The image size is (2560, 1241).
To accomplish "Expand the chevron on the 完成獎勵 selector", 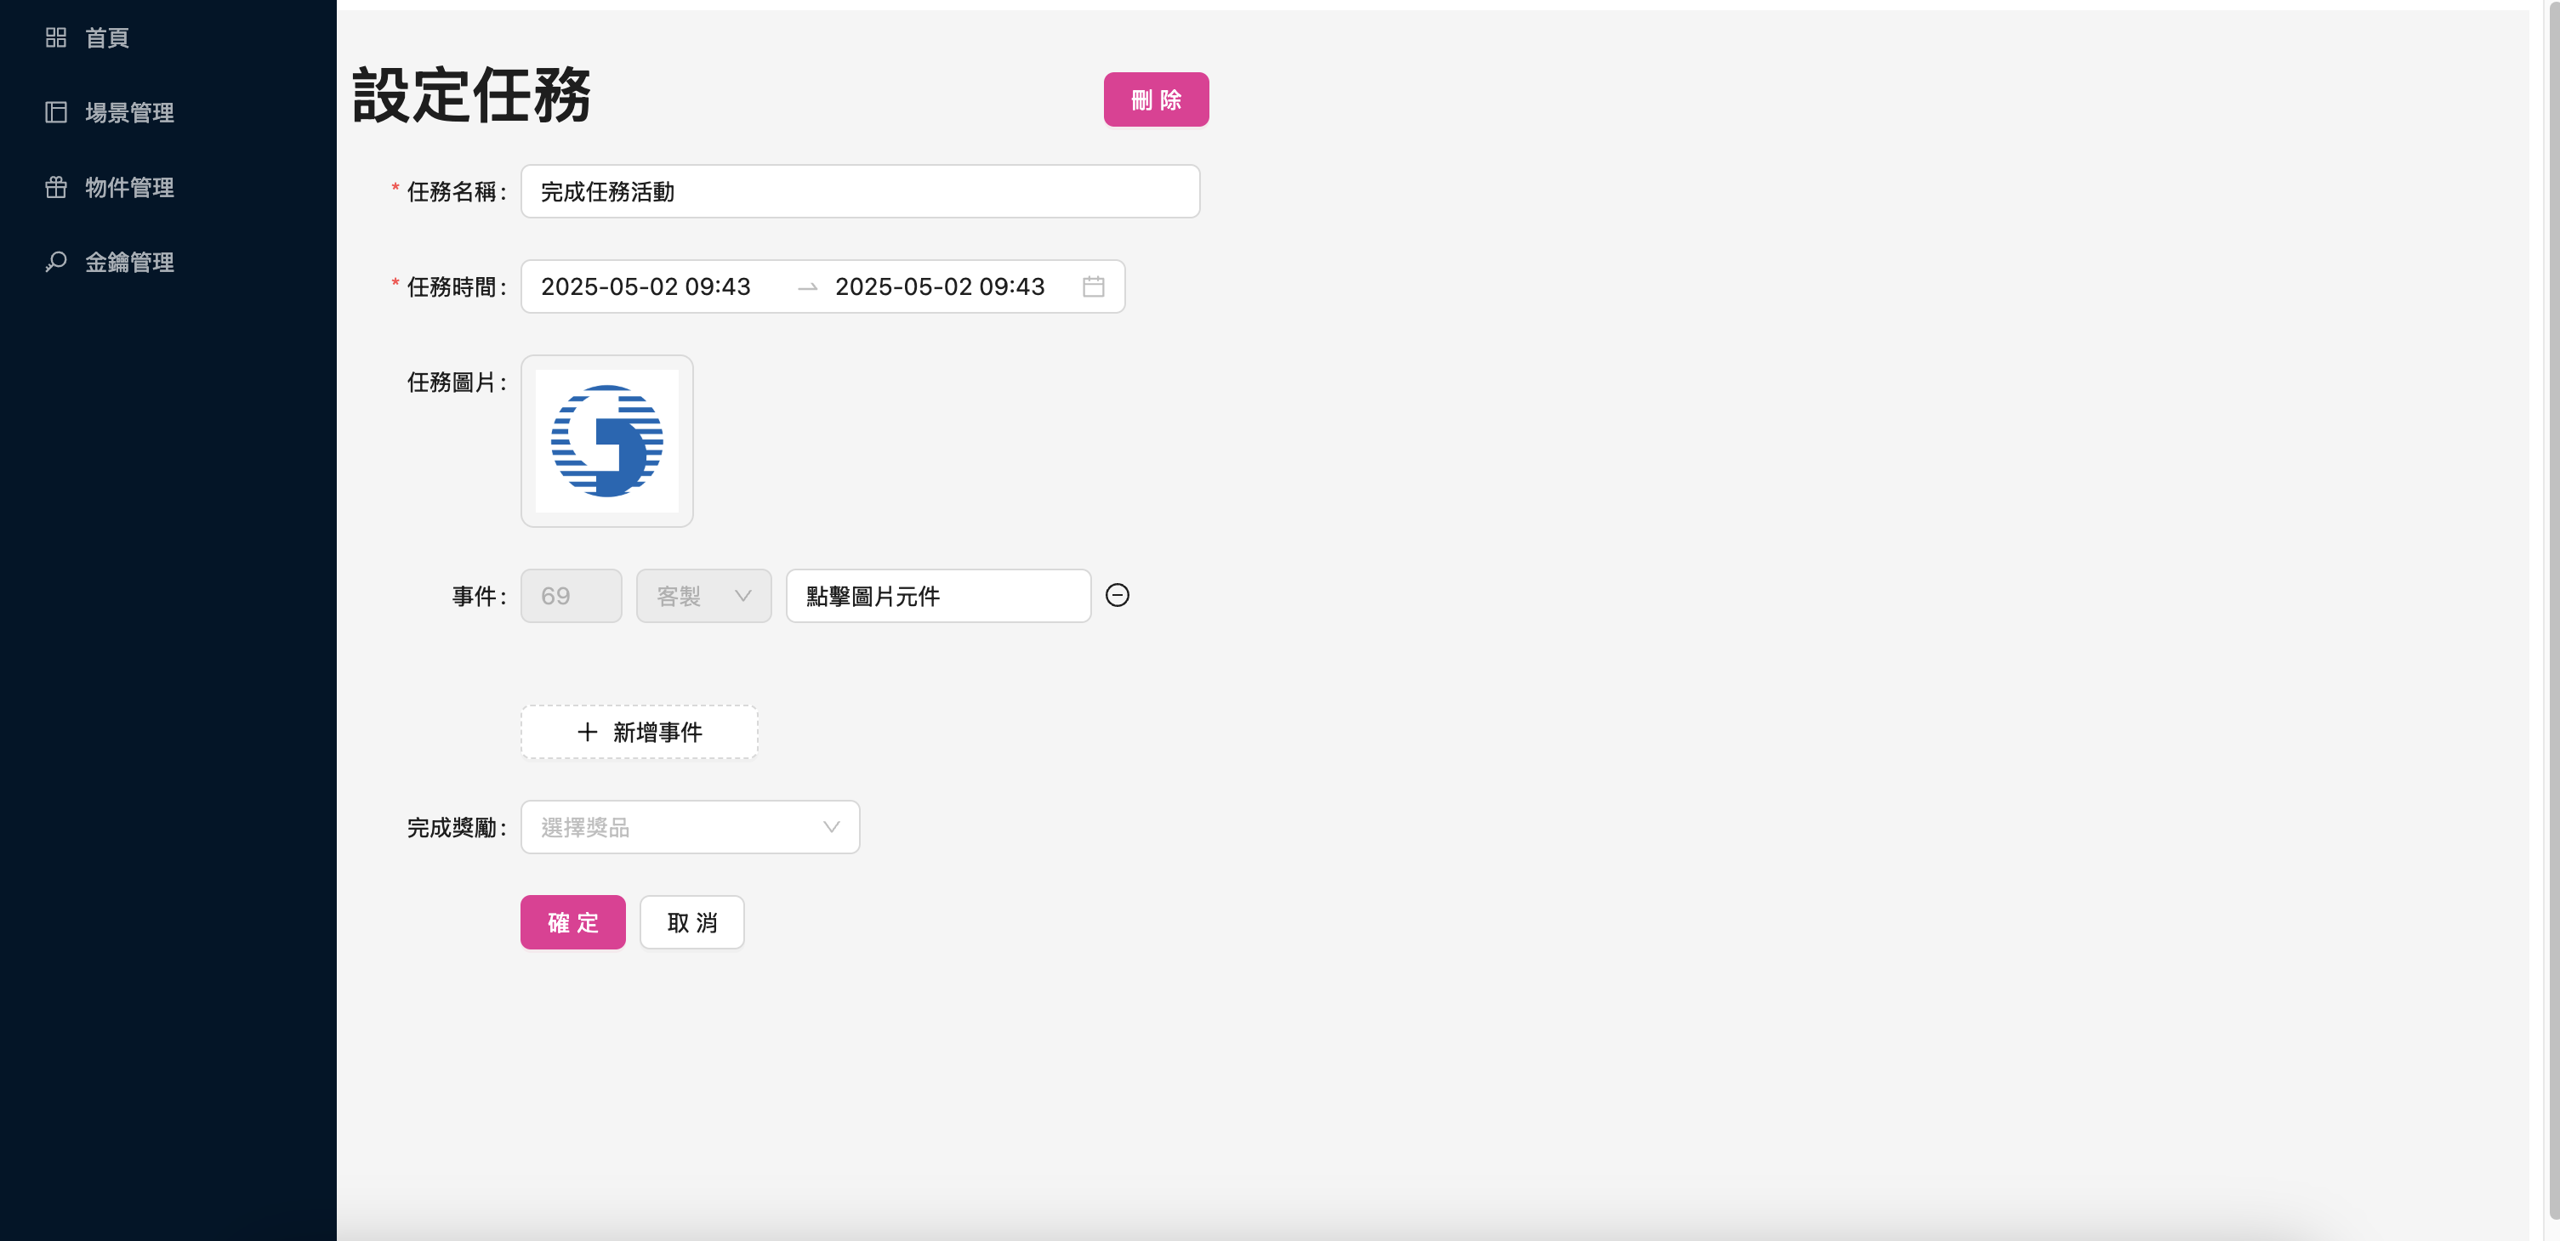I will pos(831,827).
